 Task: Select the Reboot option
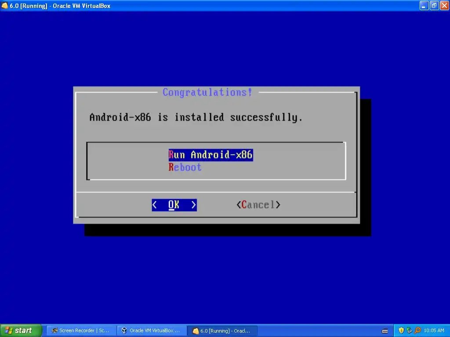coord(185,167)
